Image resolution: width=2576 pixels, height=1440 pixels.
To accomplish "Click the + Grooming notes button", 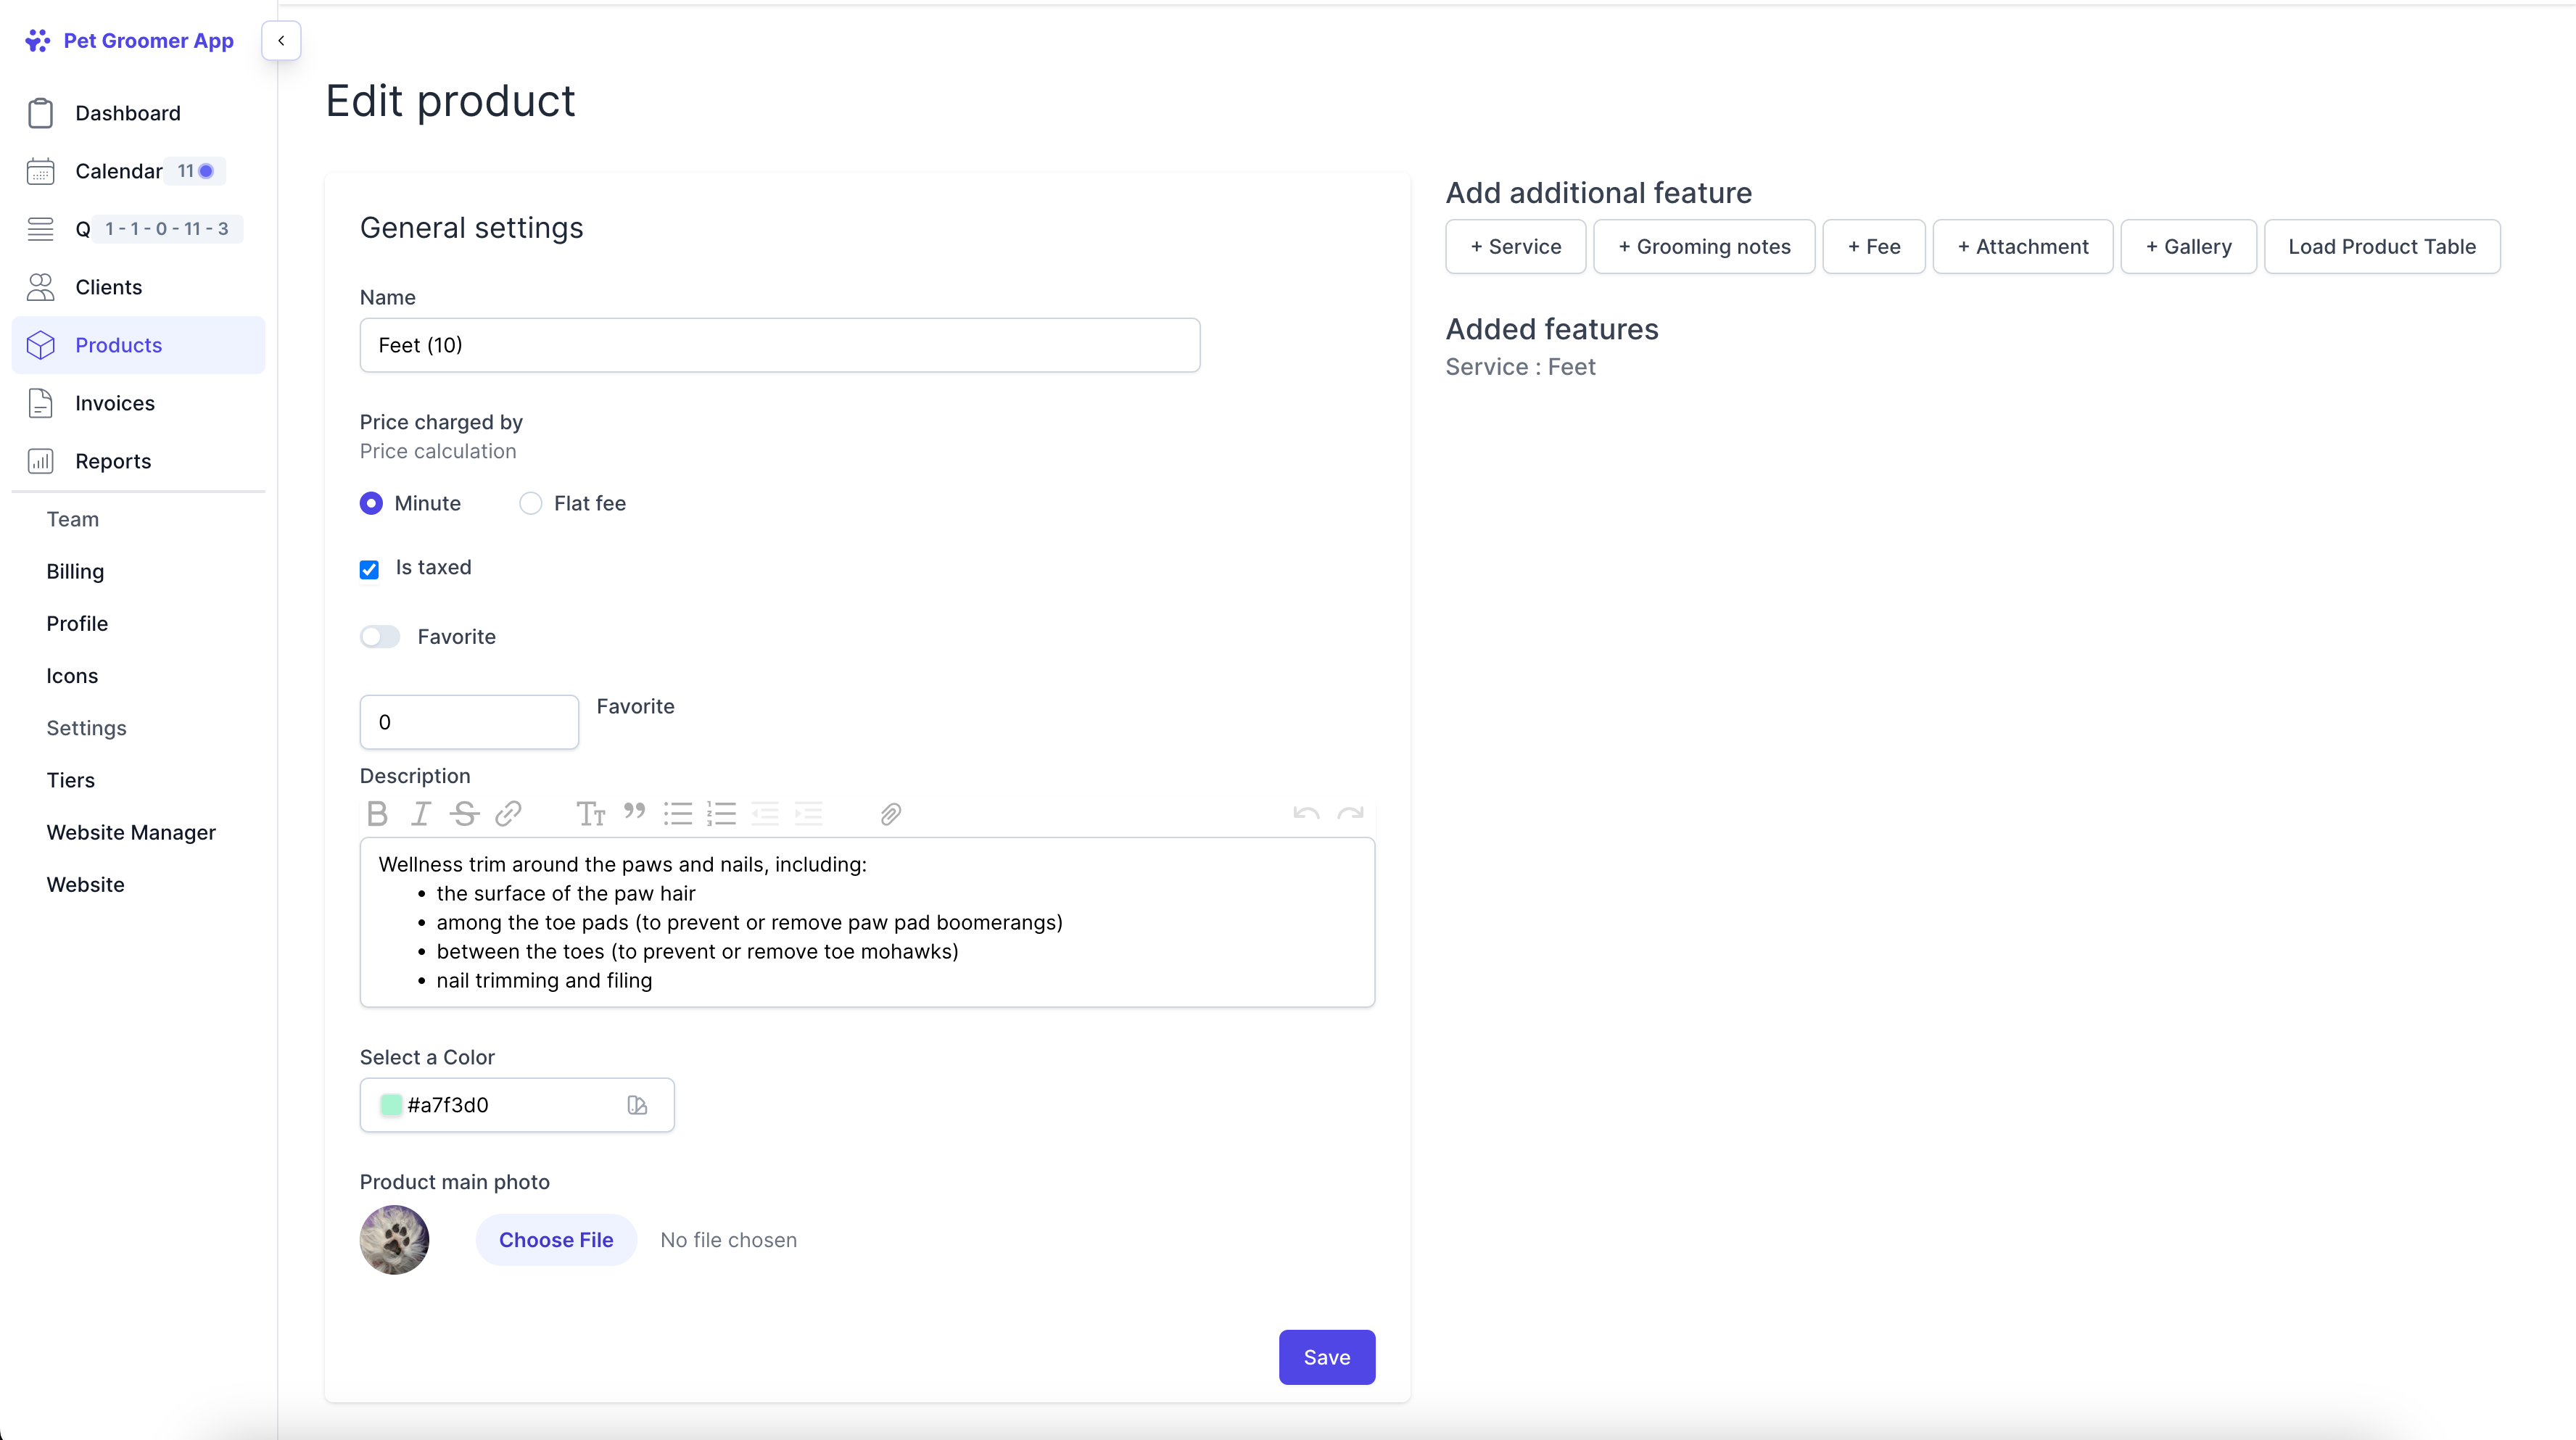I will (1703, 246).
